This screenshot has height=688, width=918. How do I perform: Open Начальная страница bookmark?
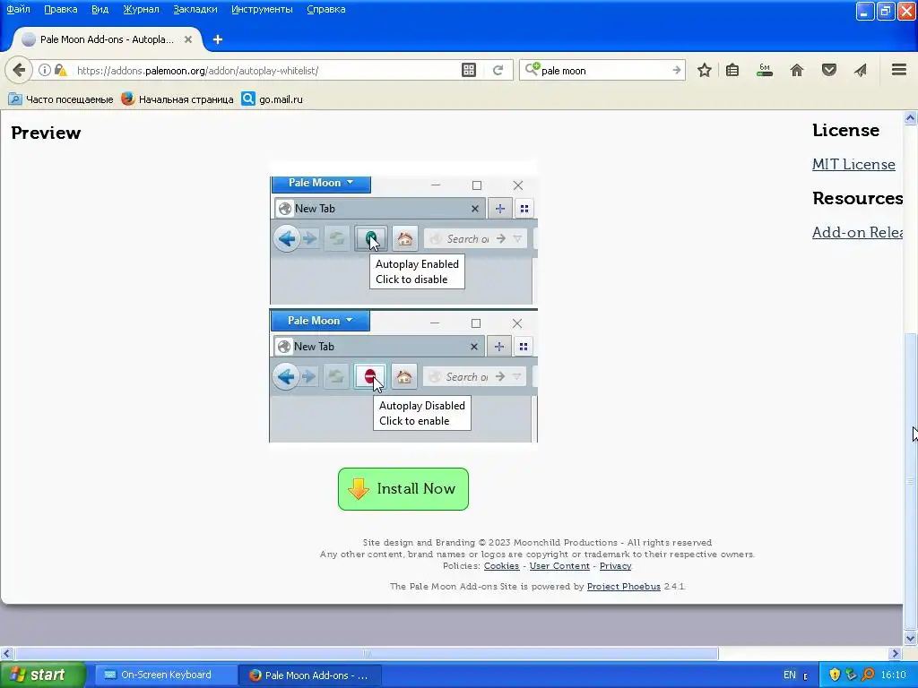click(x=178, y=99)
